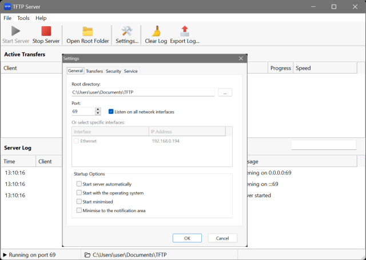
Task: Open the Security tab
Action: 113,71
